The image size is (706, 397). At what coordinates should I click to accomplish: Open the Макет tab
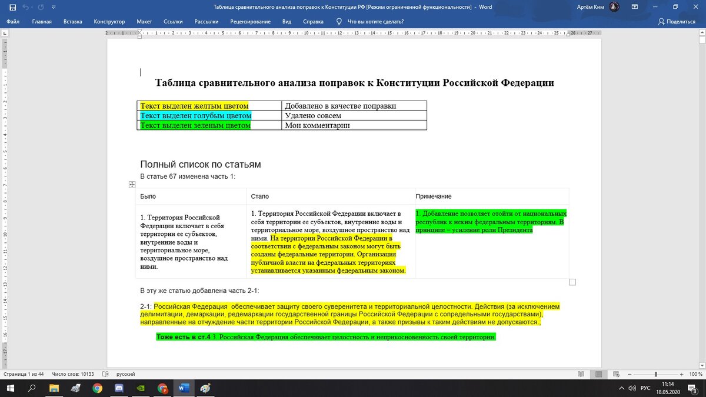pyautogui.click(x=144, y=22)
